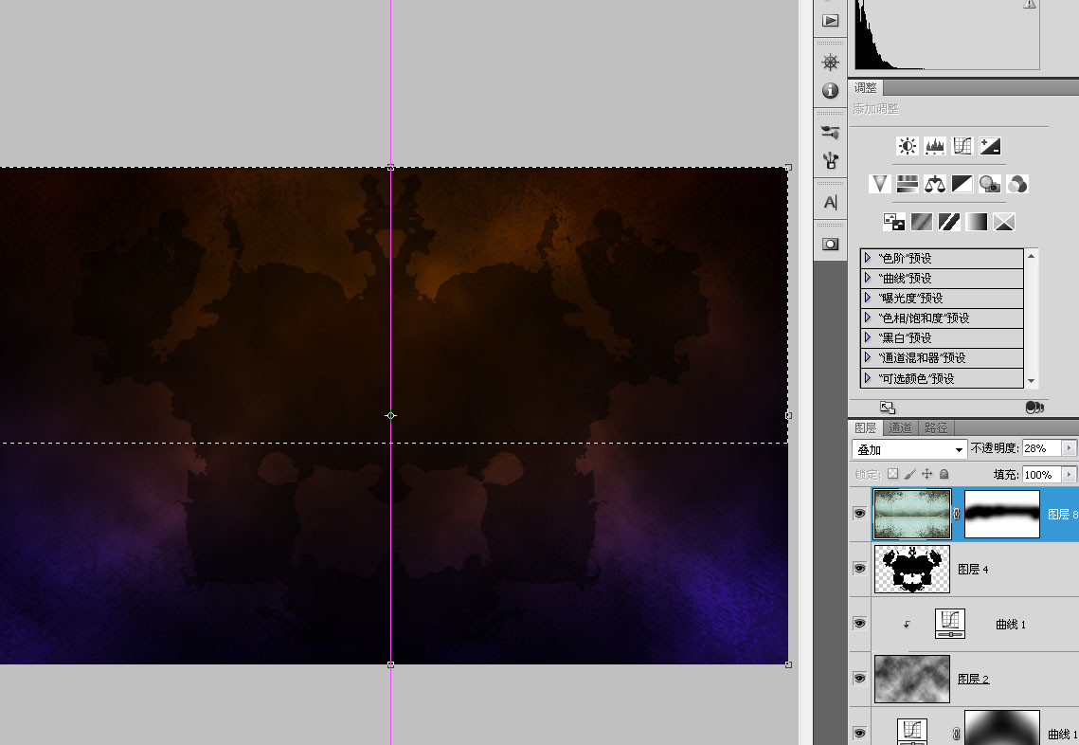This screenshot has width=1079, height=745.
Task: Expand the "曲线"预设 presets
Action: tap(868, 278)
